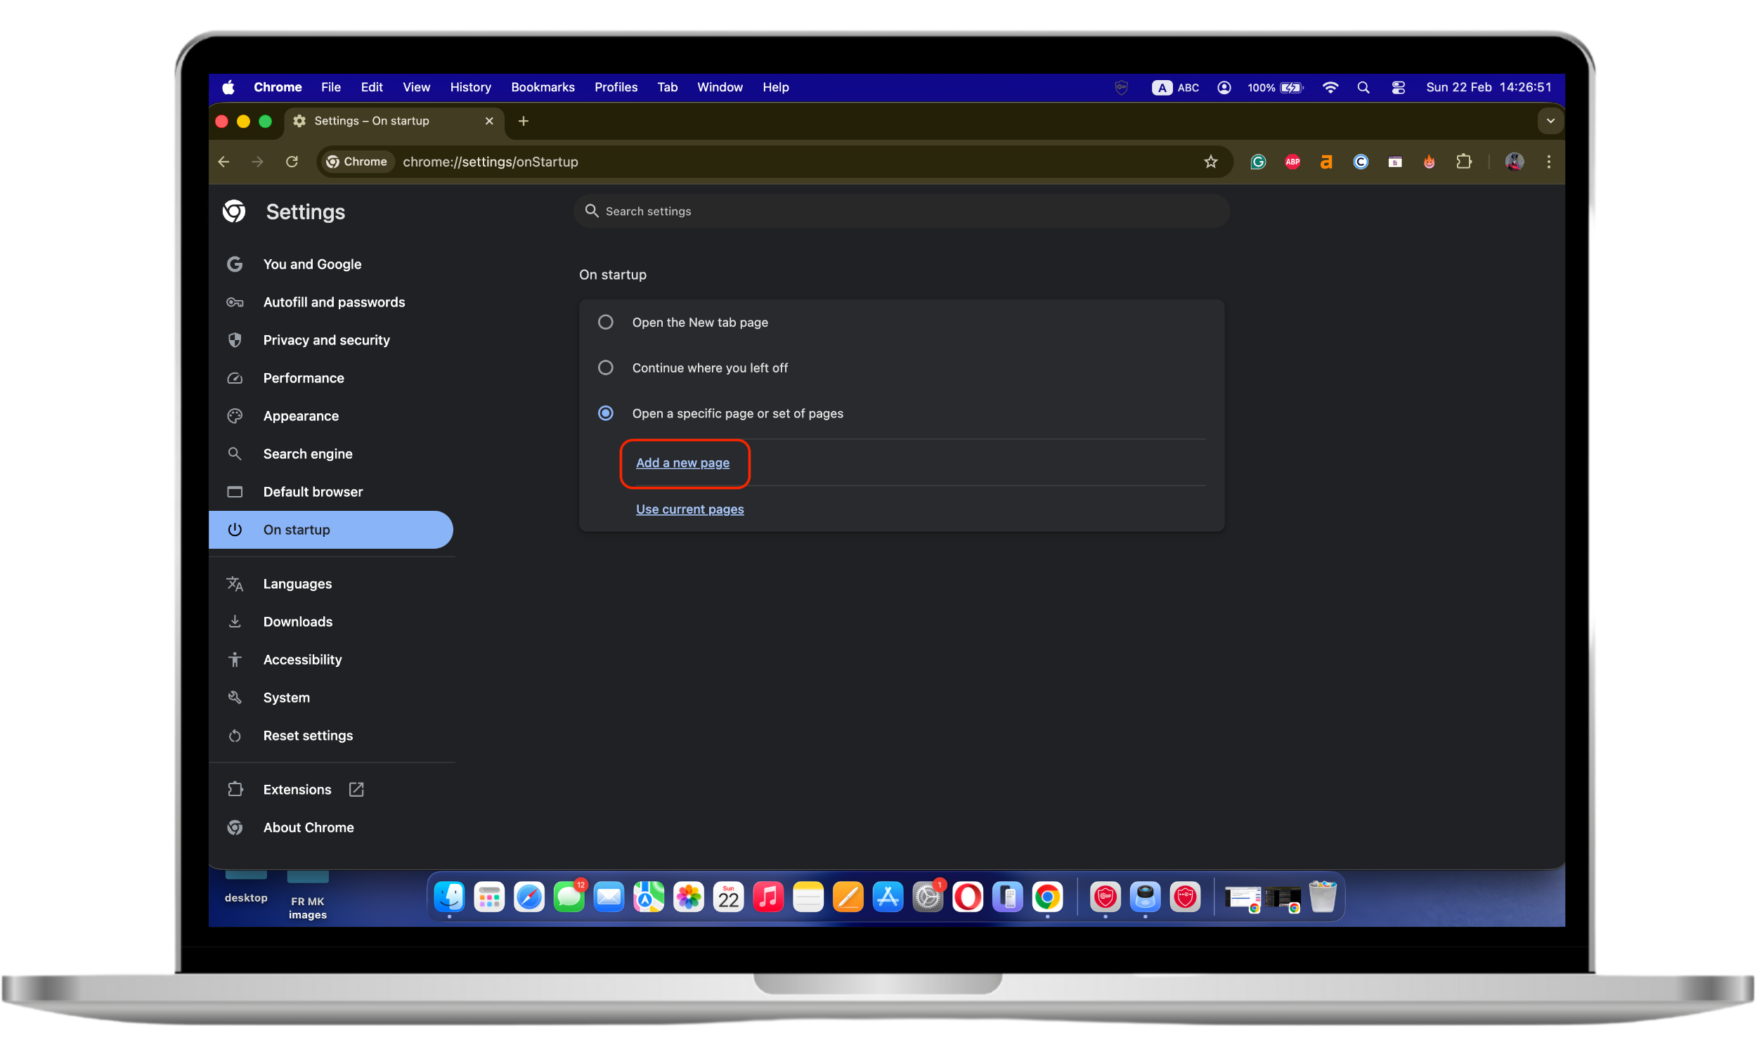Open the Privacy and security settings section
The image size is (1757, 1054).
coord(325,339)
